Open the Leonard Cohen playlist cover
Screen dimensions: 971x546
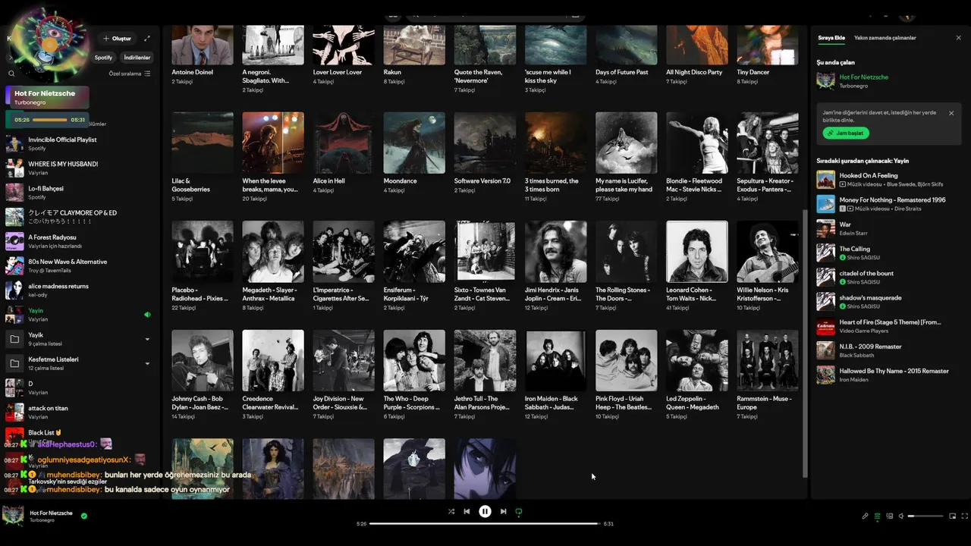coord(696,252)
